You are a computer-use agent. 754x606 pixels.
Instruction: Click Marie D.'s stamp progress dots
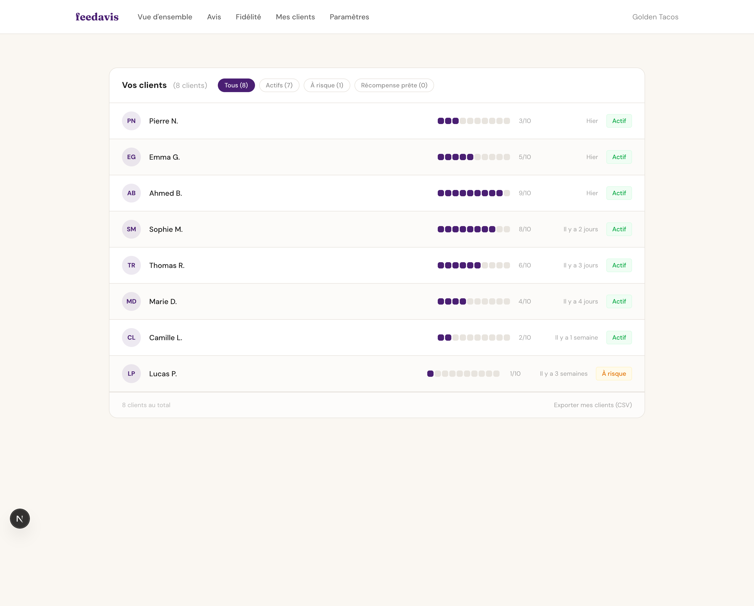pyautogui.click(x=474, y=301)
